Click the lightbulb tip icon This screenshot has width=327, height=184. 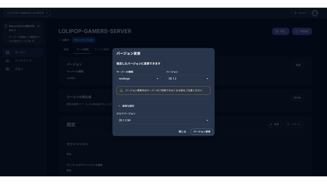pyautogui.click(x=6, y=26)
